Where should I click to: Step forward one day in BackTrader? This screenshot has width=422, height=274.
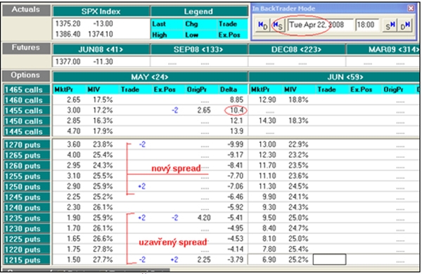tap(405, 25)
